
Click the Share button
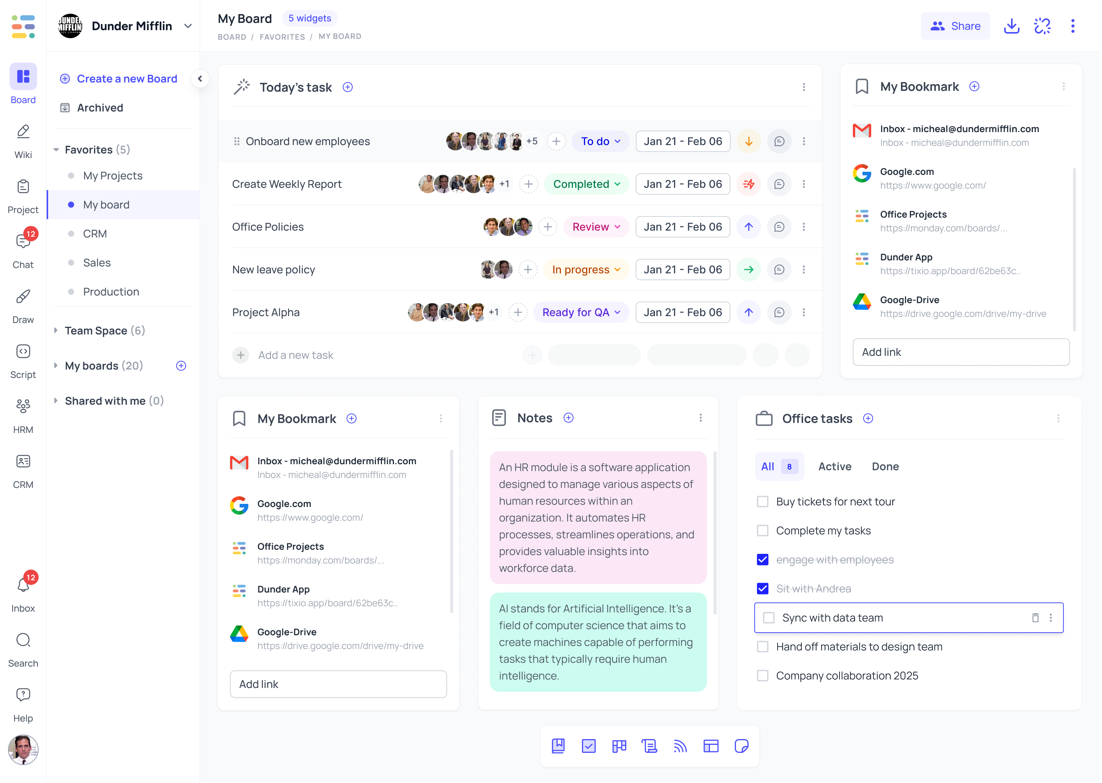click(x=955, y=26)
